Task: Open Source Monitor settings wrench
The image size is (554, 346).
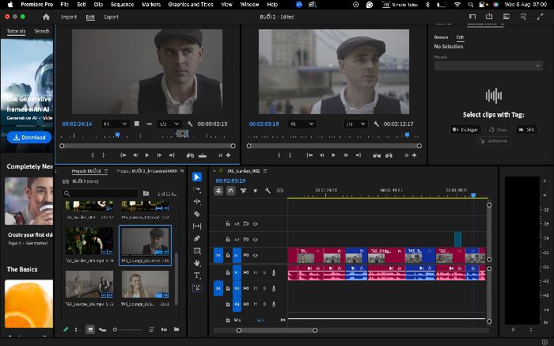Action: click(190, 124)
